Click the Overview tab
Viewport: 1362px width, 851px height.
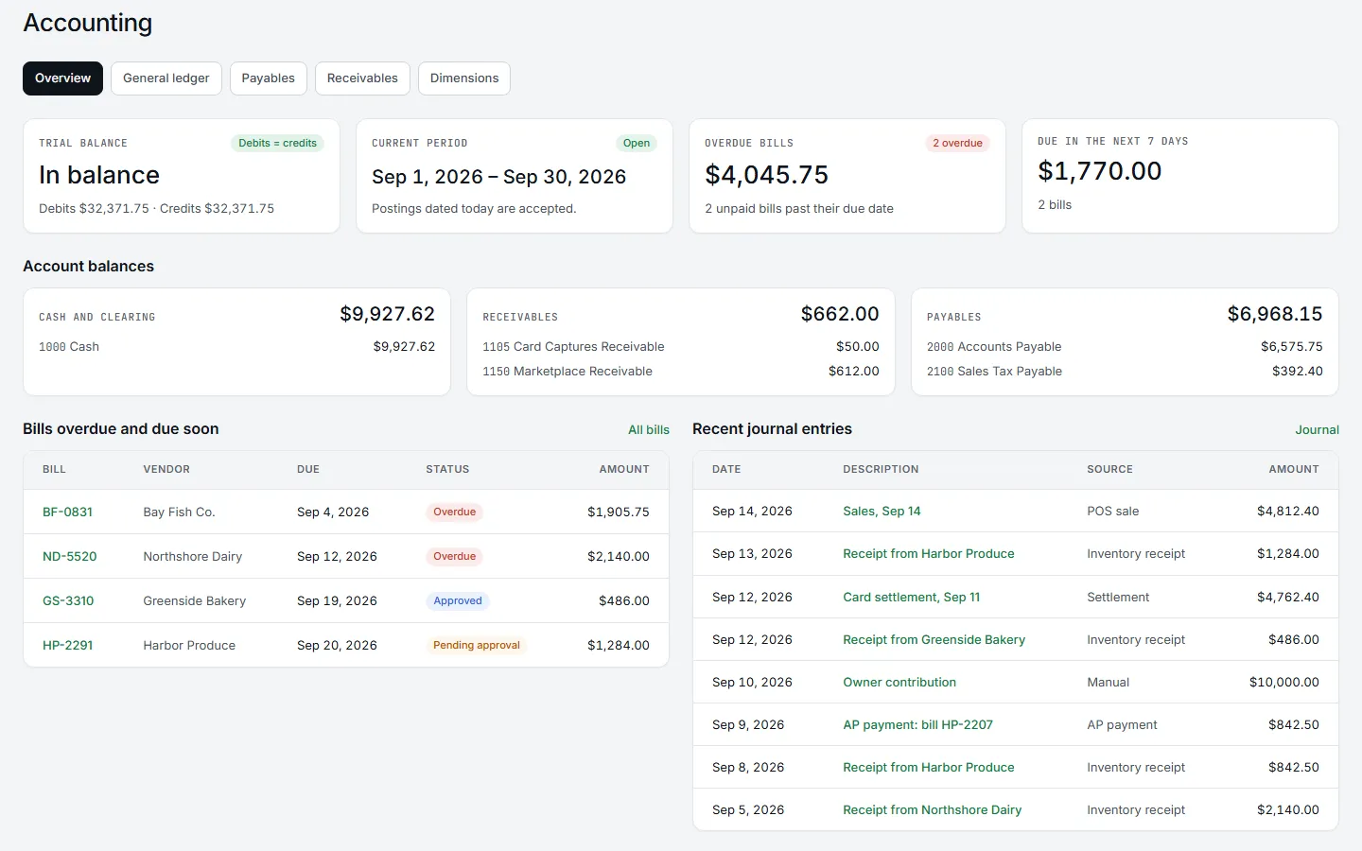point(62,78)
